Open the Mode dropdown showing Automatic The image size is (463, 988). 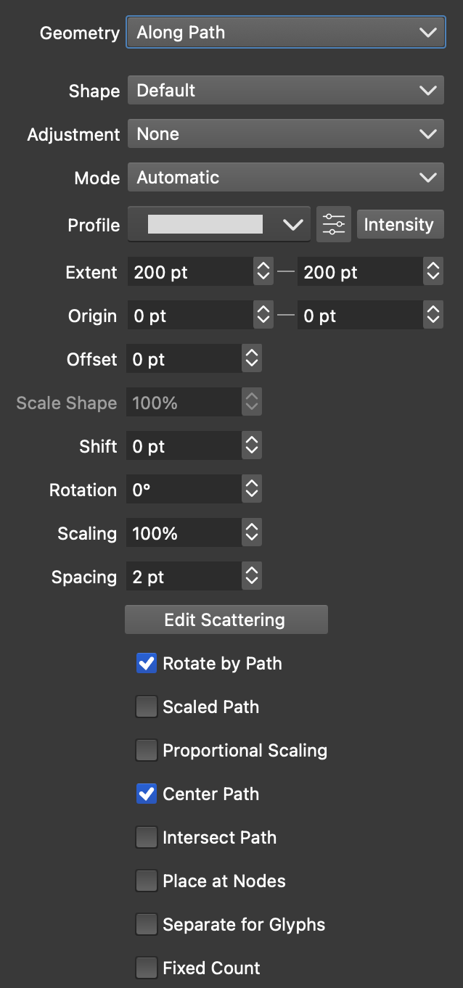[x=286, y=178]
